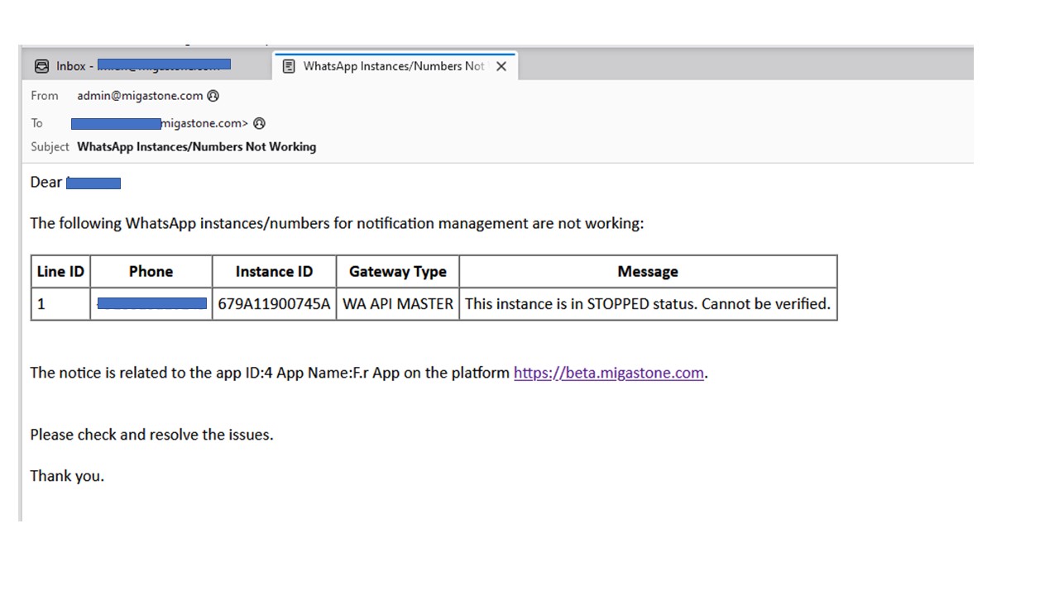Click the redacted phone number cell
Viewport: 1059px width, 595px height.
click(x=151, y=304)
